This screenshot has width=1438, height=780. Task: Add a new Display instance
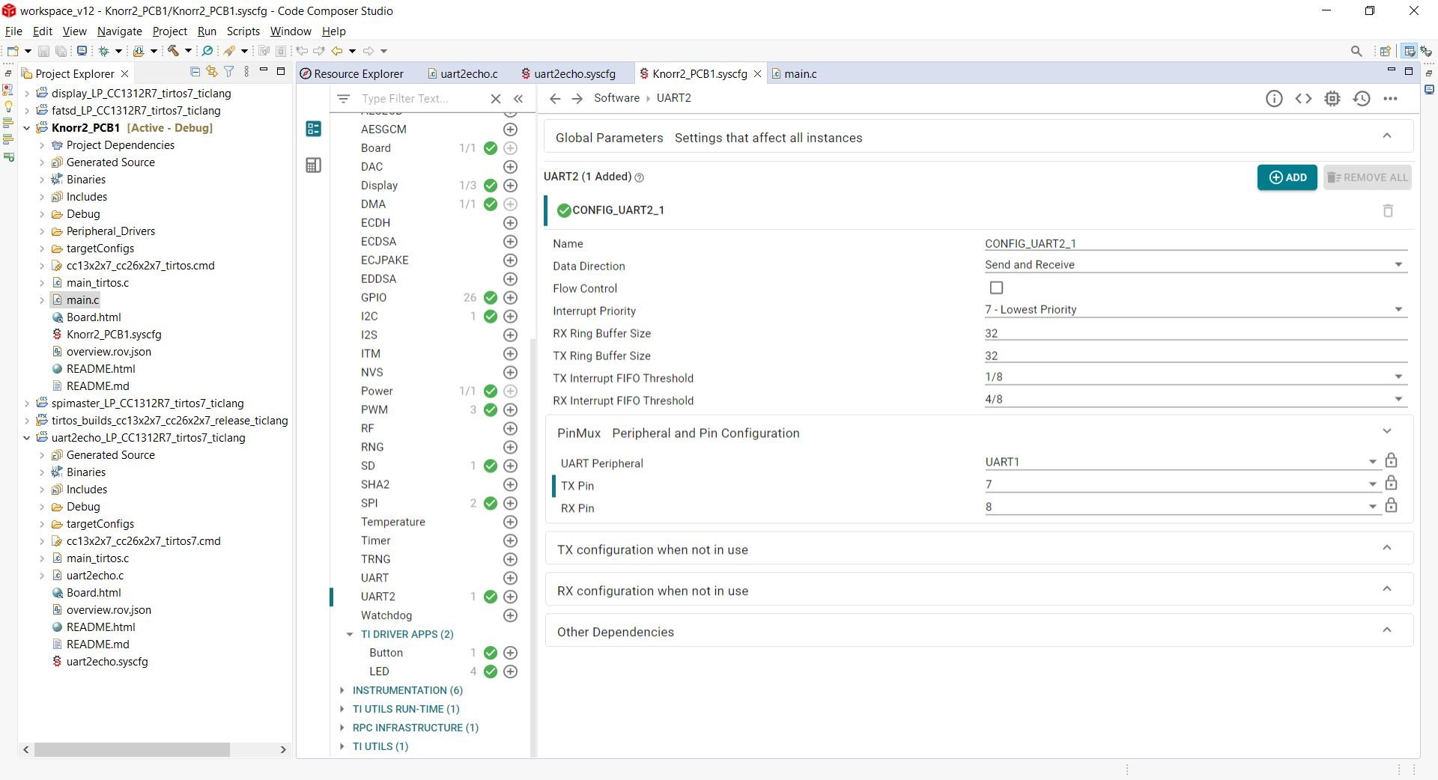[511, 186]
